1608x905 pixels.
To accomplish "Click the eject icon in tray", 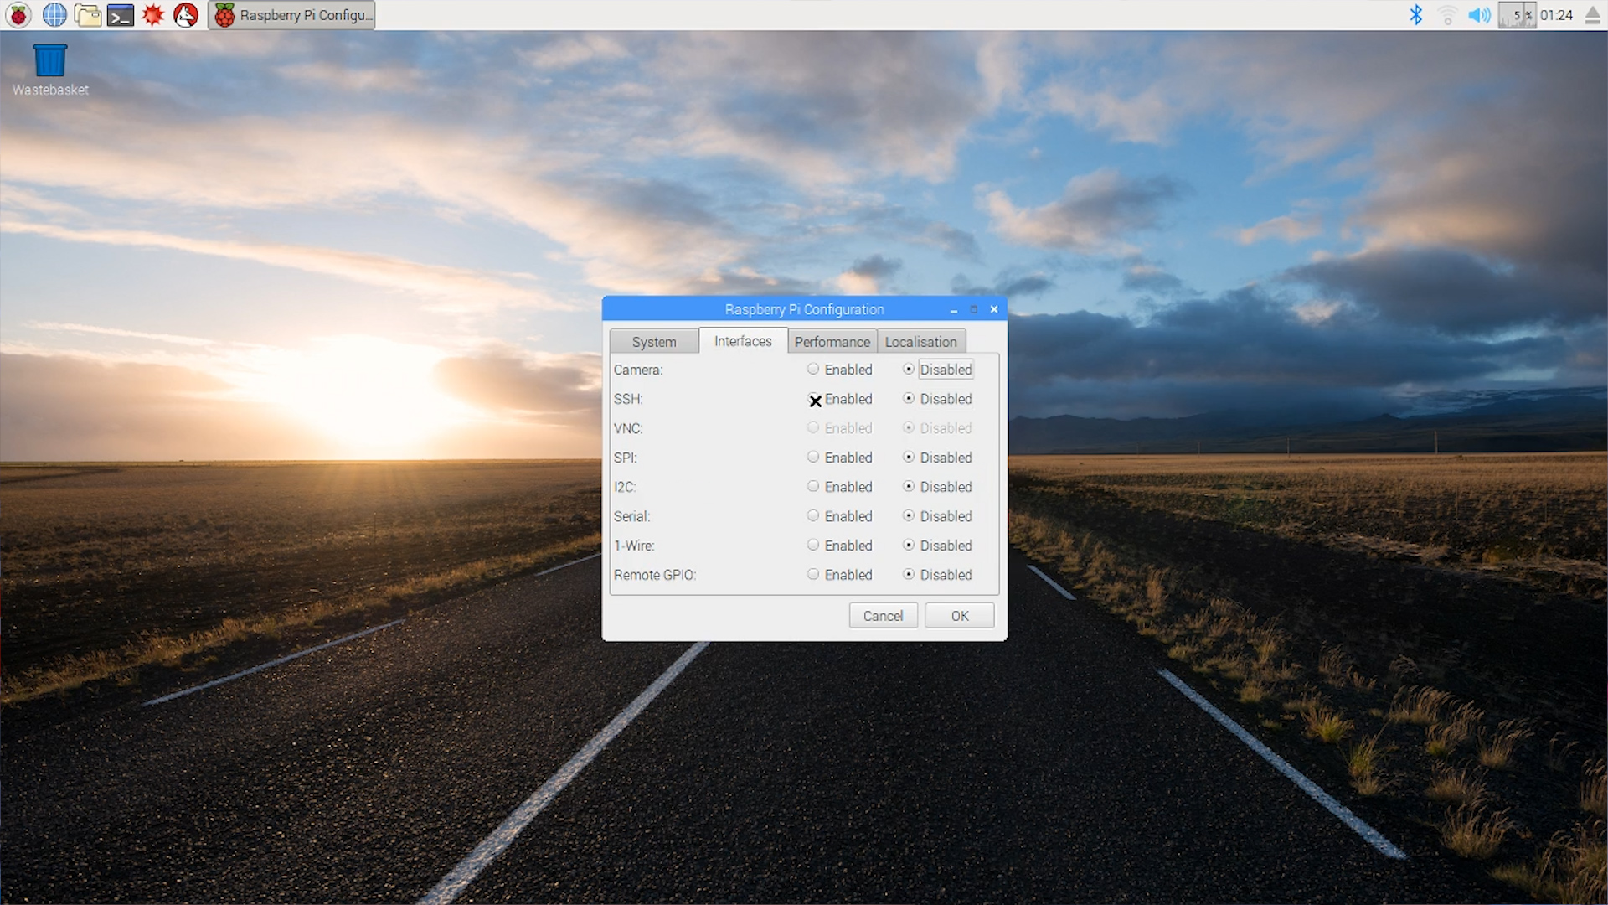I will click(1592, 14).
